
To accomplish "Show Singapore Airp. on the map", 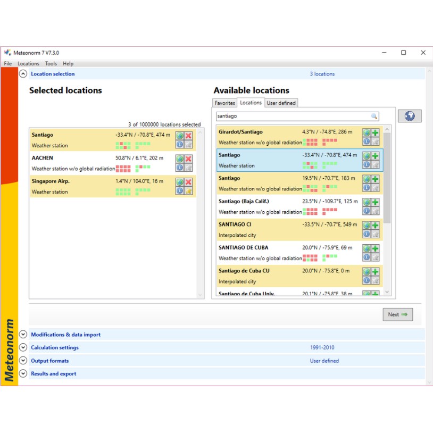I will coord(180,182).
